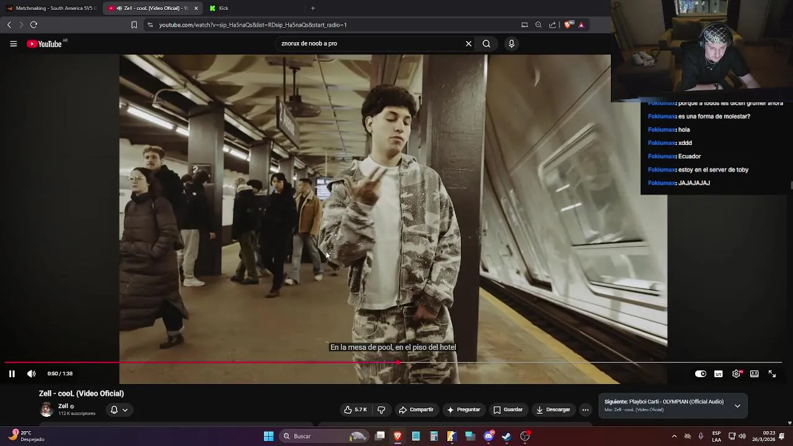793x446 pixels.
Task: Reload the page
Action: (x=34, y=25)
